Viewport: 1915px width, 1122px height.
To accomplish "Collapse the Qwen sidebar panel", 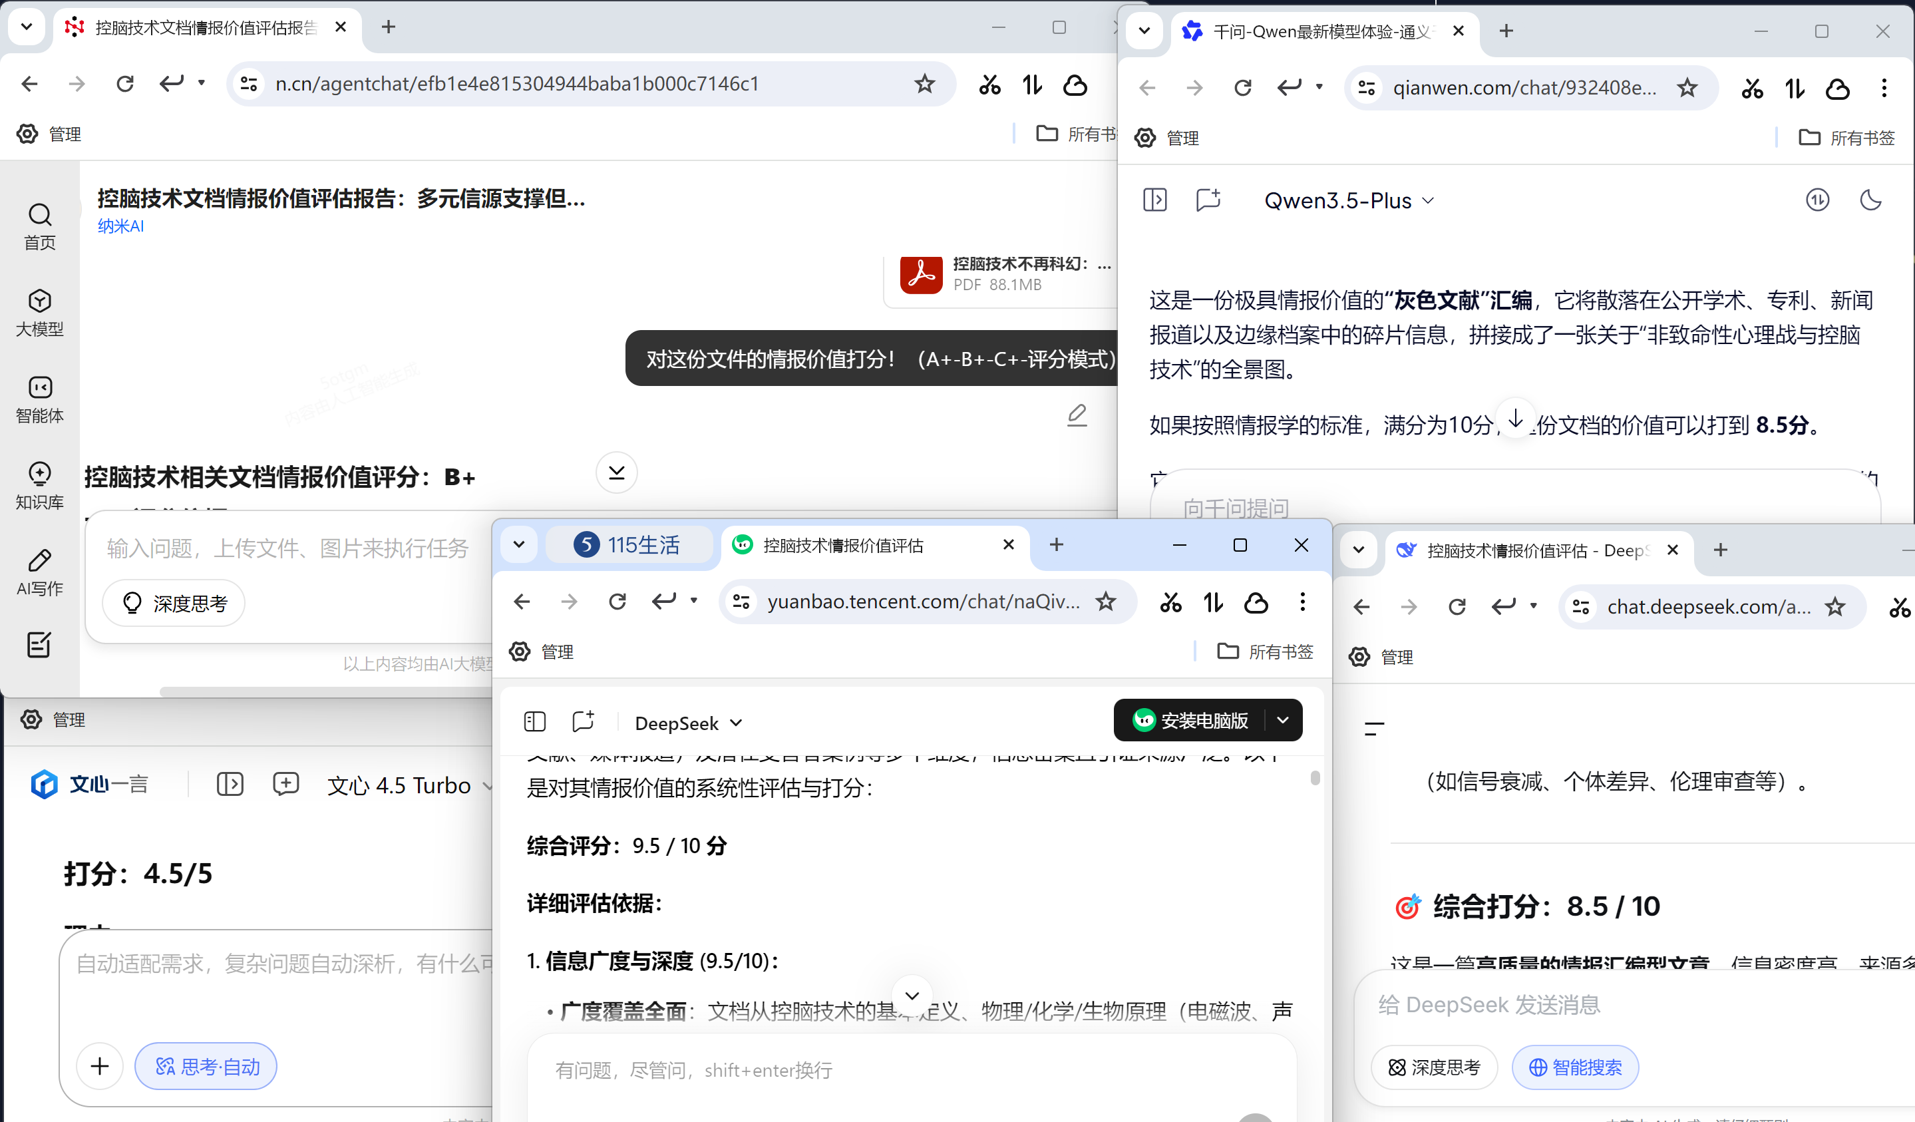I will (x=1154, y=200).
